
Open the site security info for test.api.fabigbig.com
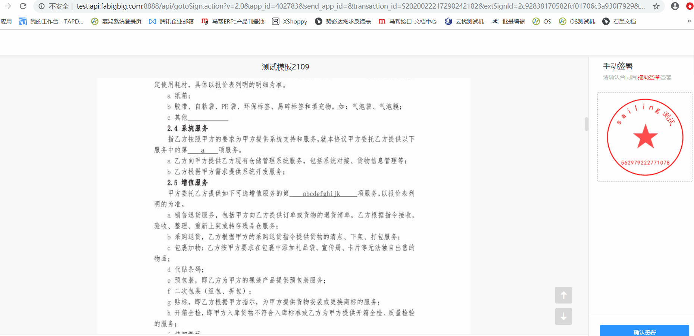click(x=41, y=6)
